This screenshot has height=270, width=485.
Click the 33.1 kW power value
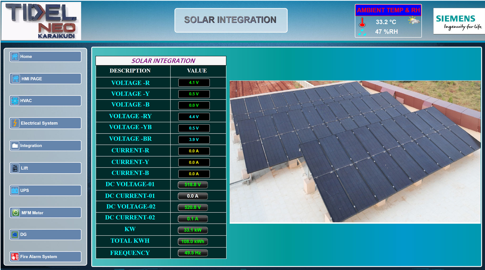click(x=193, y=230)
